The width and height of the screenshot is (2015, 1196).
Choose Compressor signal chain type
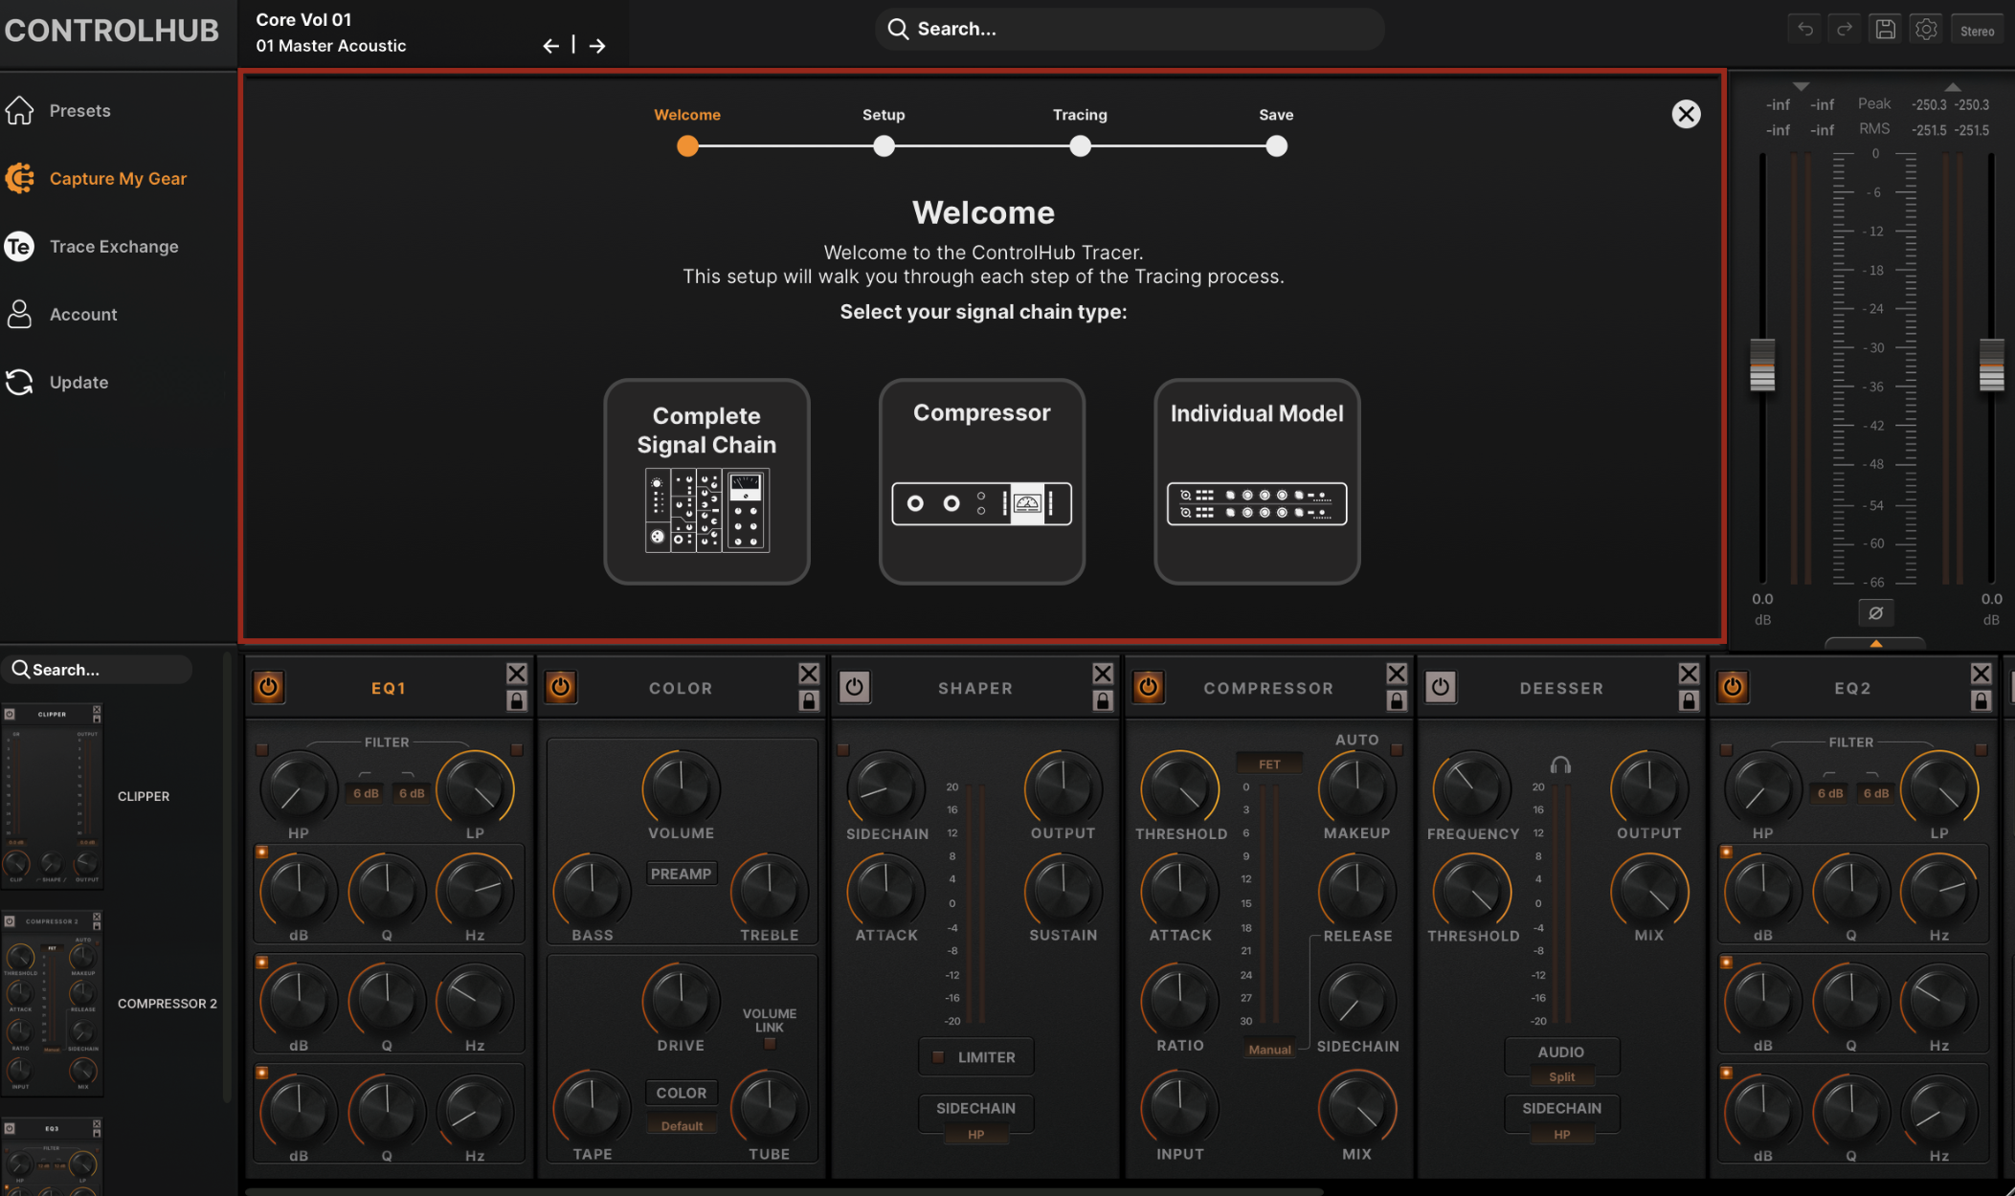982,481
